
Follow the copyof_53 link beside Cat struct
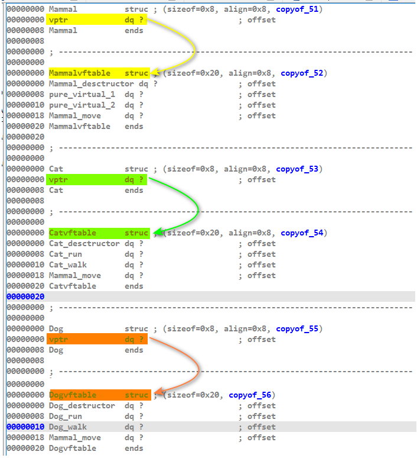[297, 169]
